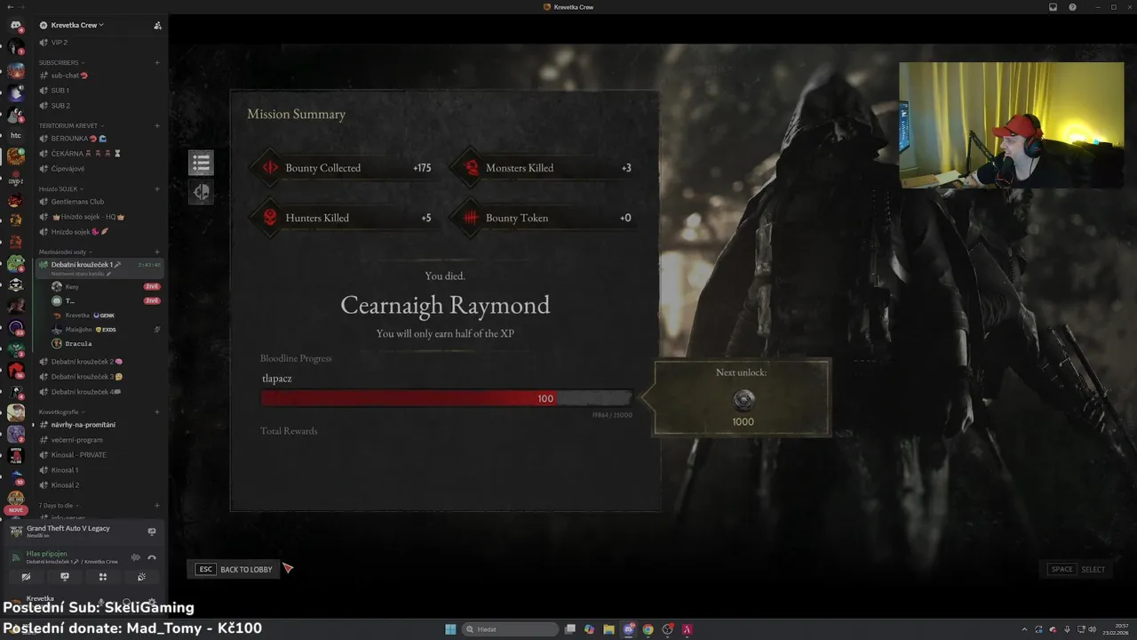Add a channel to Krevetografie category
Screen dimensions: 1137x640
(157, 412)
